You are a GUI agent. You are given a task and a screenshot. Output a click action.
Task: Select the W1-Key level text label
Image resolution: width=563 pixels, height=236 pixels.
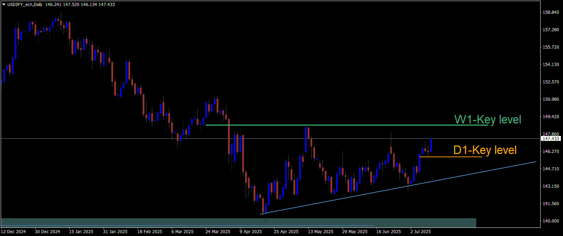[x=488, y=120]
